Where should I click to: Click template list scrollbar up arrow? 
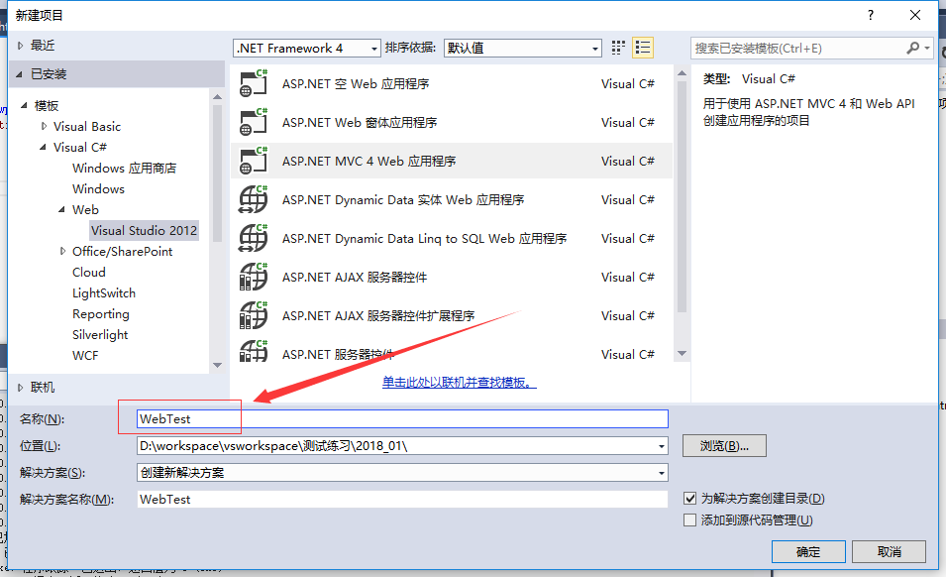click(x=683, y=73)
